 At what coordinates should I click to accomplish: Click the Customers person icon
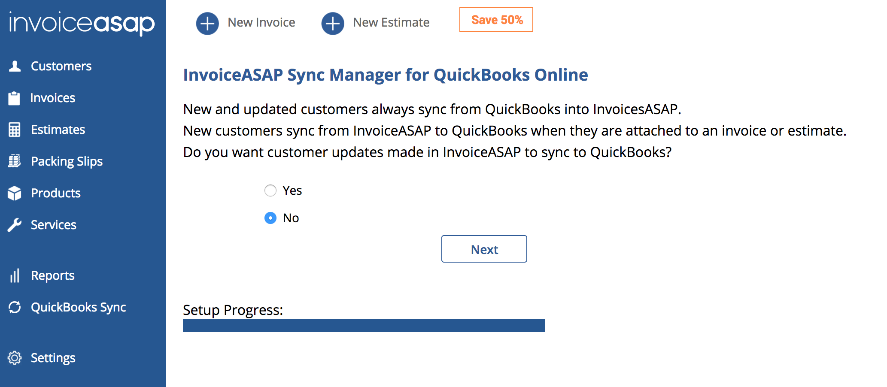pyautogui.click(x=15, y=66)
